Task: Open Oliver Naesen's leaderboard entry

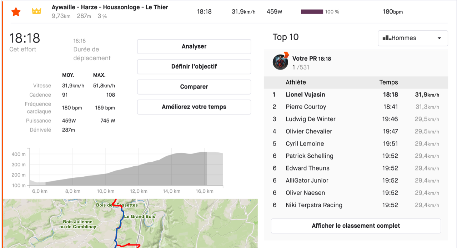Action: [305, 193]
